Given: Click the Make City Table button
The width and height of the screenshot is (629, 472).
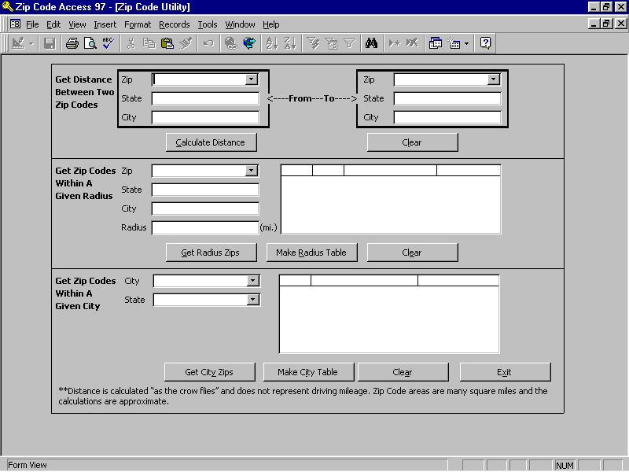Looking at the screenshot, I should pyautogui.click(x=308, y=372).
